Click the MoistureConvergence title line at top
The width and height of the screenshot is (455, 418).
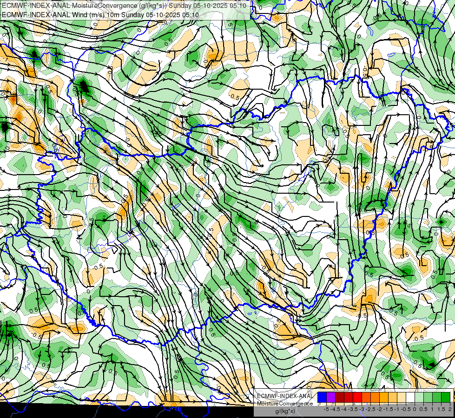point(124,6)
